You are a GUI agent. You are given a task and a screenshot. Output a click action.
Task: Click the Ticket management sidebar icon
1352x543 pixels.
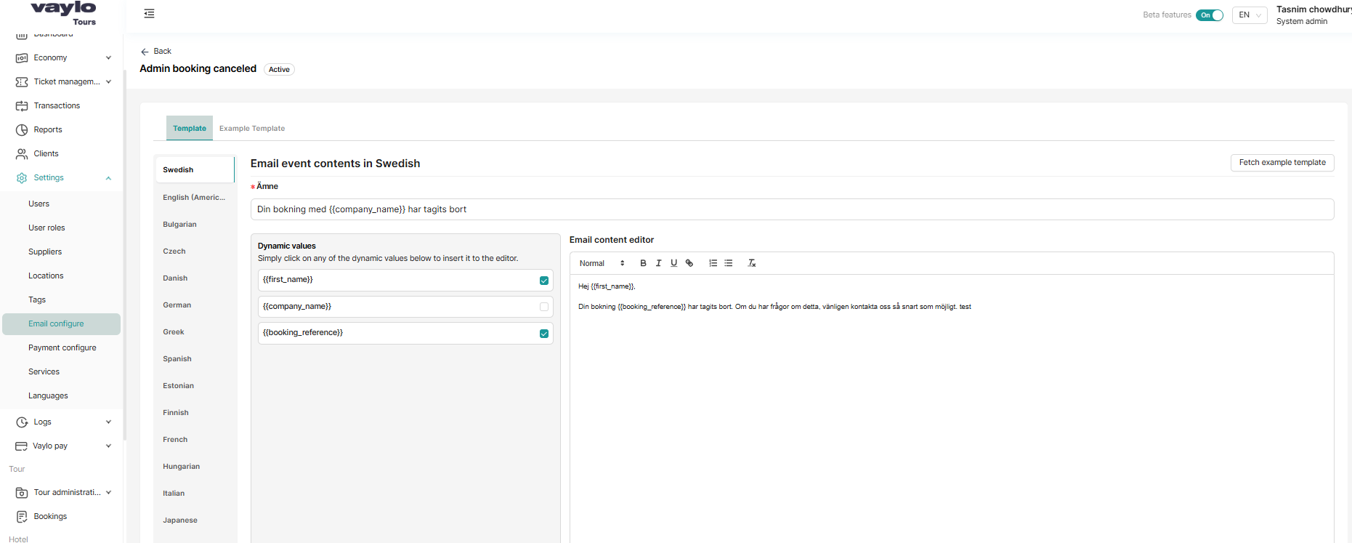22,82
